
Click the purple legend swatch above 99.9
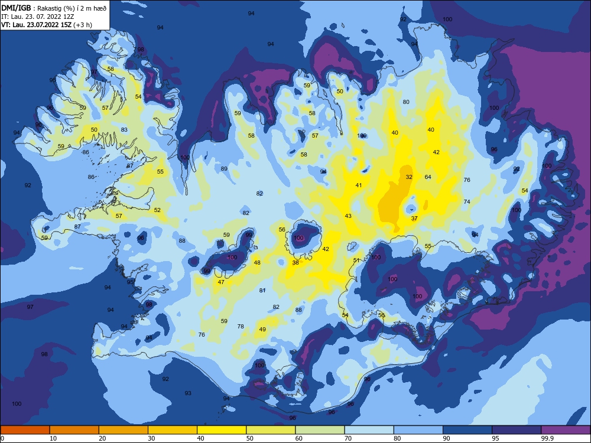point(566,430)
